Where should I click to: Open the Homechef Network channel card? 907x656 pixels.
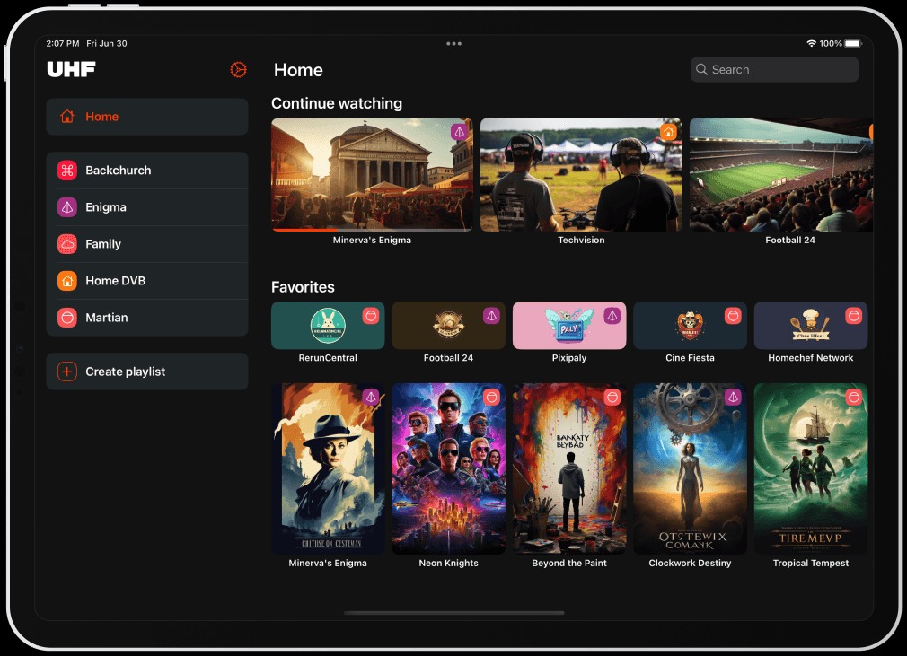pyautogui.click(x=811, y=326)
